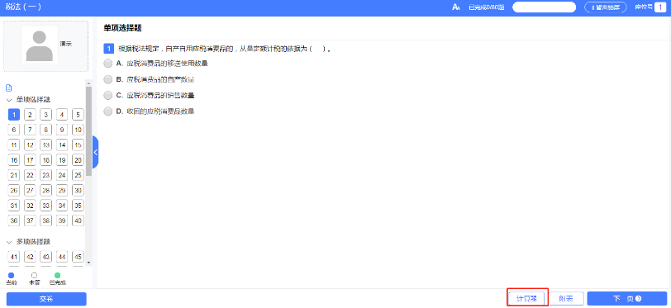
Task: Click the pause exam button in header
Action: coord(606,7)
